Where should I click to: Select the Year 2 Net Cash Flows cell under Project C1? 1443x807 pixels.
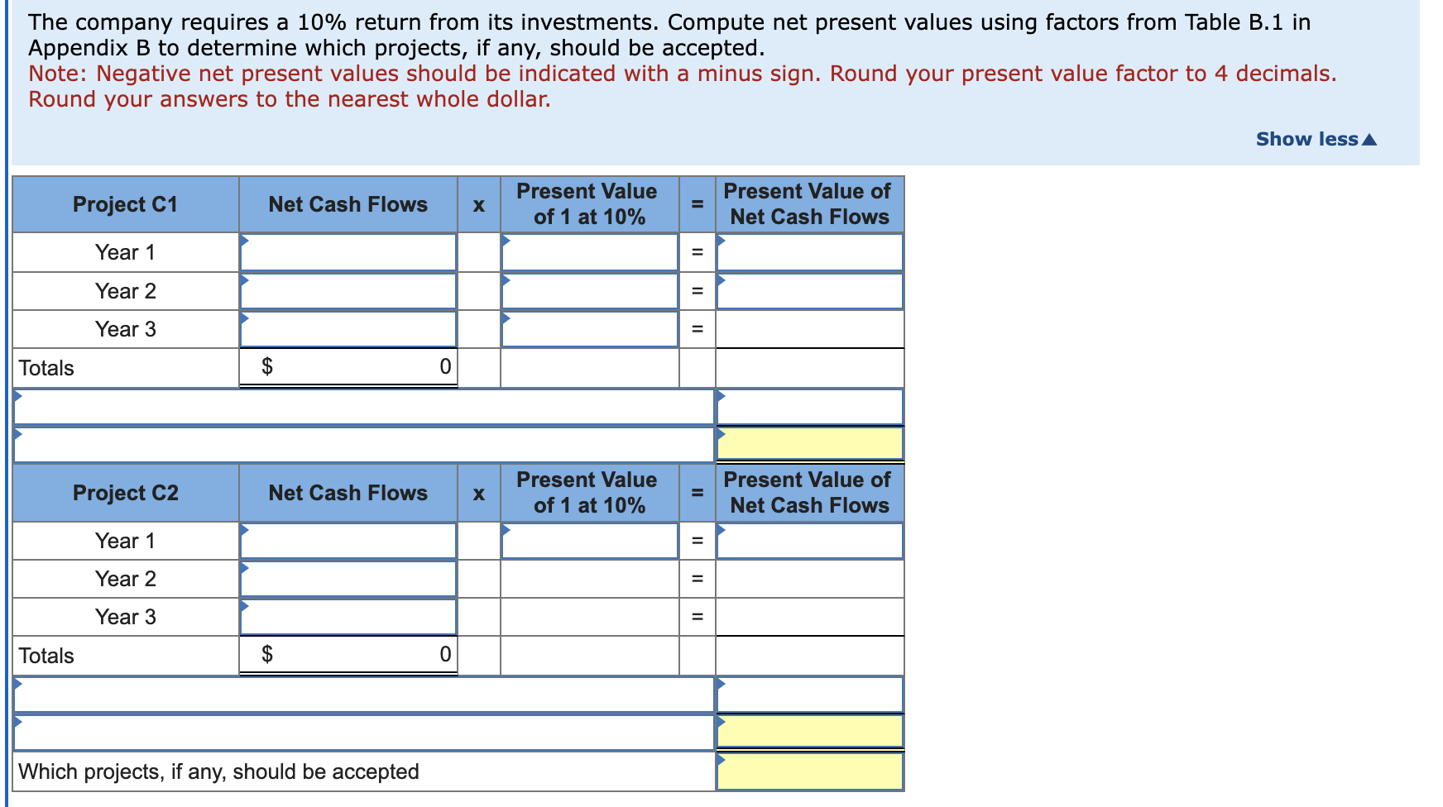348,290
